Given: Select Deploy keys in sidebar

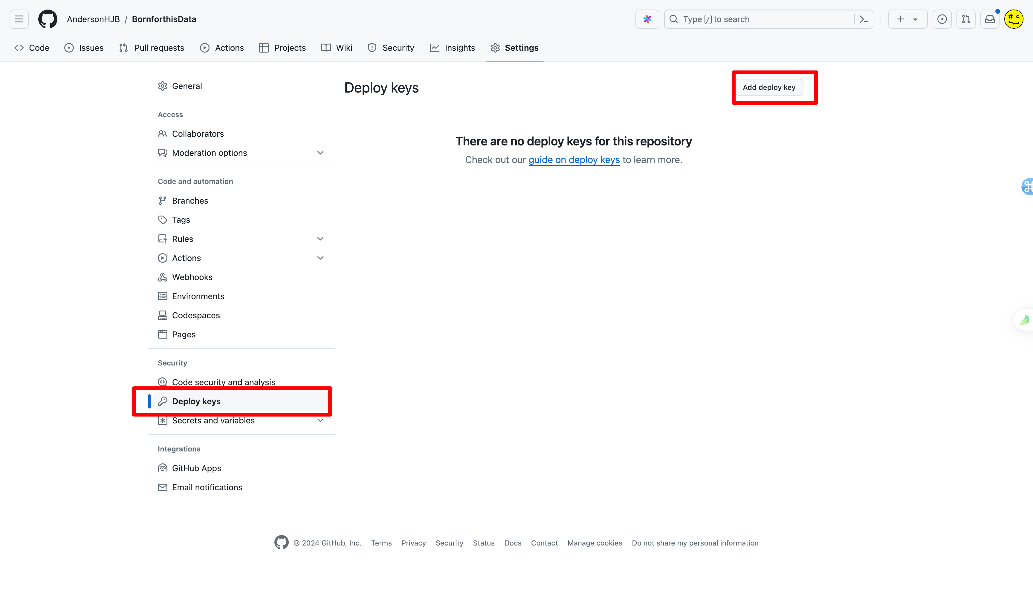Looking at the screenshot, I should (x=241, y=401).
